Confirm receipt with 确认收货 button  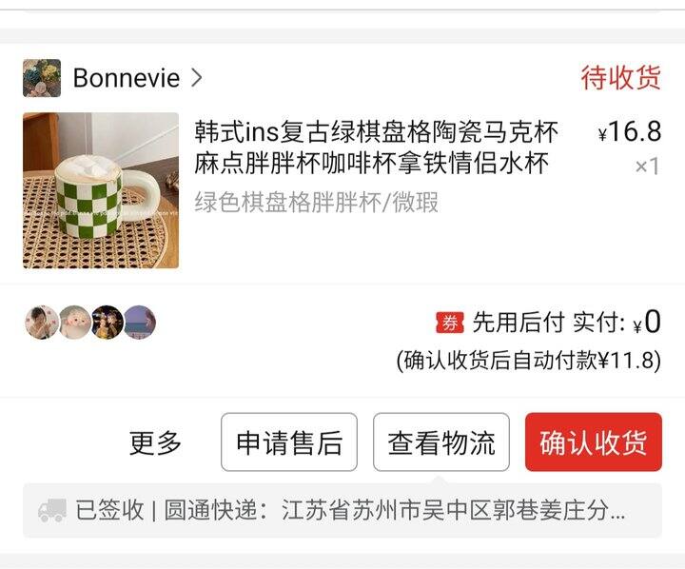coord(594,441)
